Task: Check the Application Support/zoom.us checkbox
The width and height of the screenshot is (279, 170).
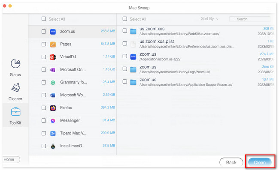Action: [x=125, y=82]
